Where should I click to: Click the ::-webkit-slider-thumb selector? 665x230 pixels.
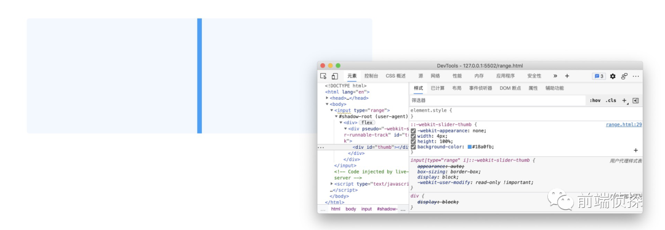441,125
